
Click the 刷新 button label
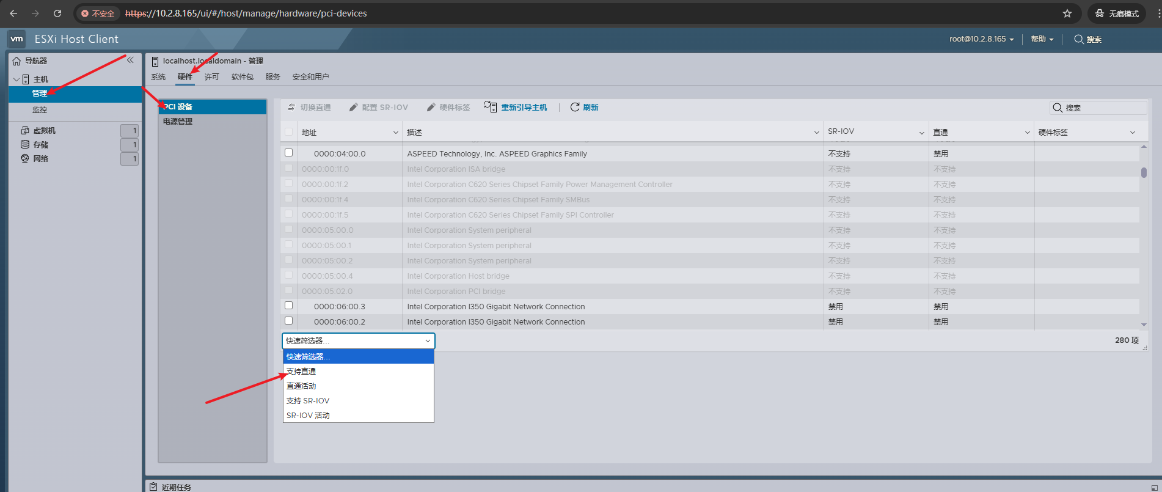click(591, 108)
